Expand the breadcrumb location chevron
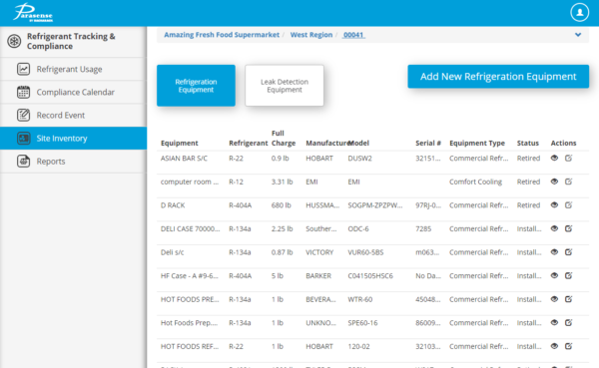Viewport: 599px width, 368px height. 578,35
